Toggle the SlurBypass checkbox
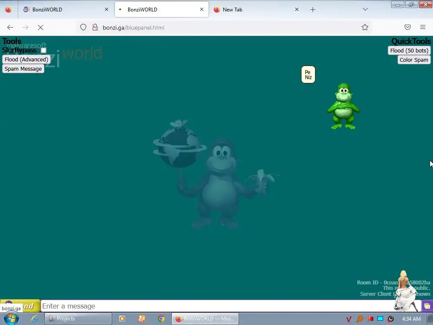This screenshot has width=433, height=325. [44, 50]
